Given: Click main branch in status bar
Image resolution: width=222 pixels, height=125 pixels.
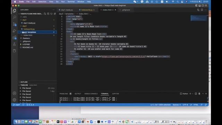Looking at the screenshot, I should pos(17,105).
